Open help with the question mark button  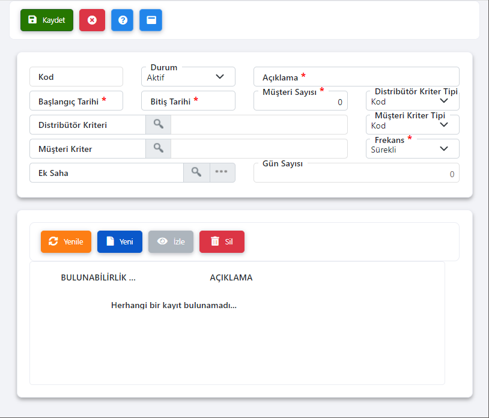point(123,20)
